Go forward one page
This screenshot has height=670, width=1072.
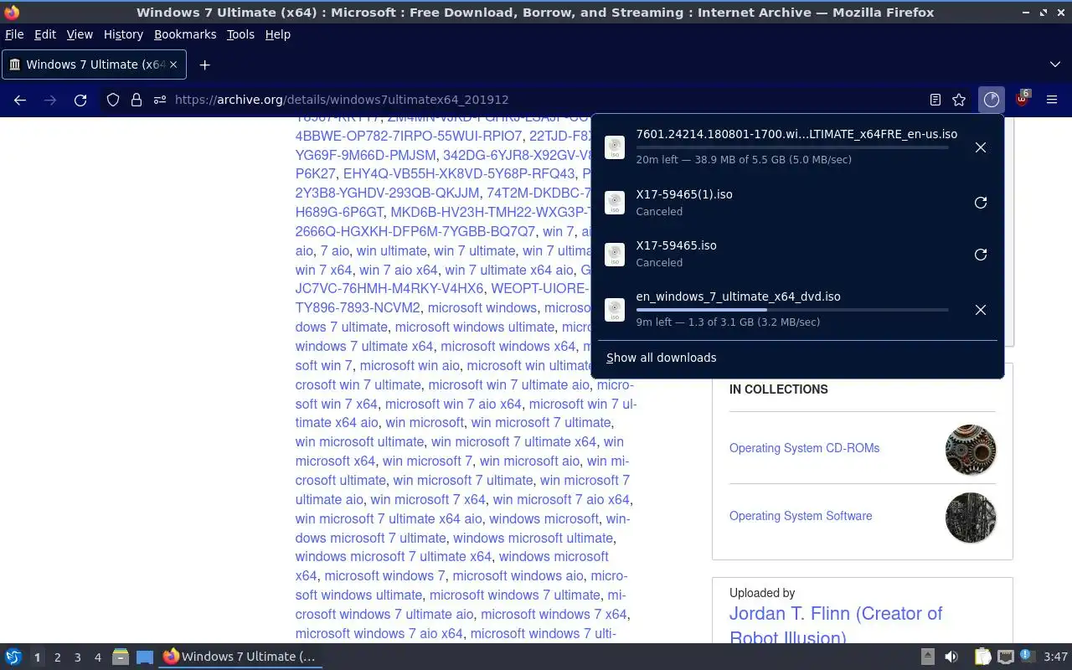(x=50, y=100)
